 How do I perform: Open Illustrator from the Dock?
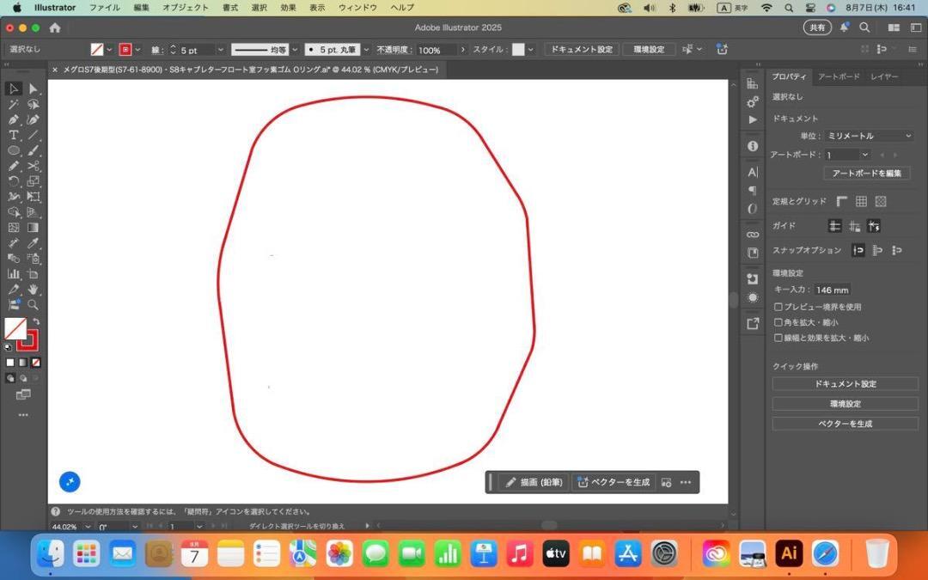click(x=789, y=554)
